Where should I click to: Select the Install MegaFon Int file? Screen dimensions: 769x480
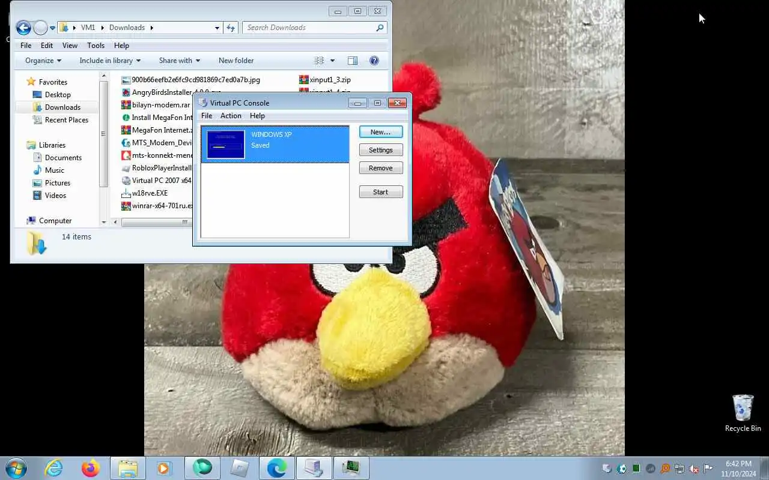coord(156,118)
